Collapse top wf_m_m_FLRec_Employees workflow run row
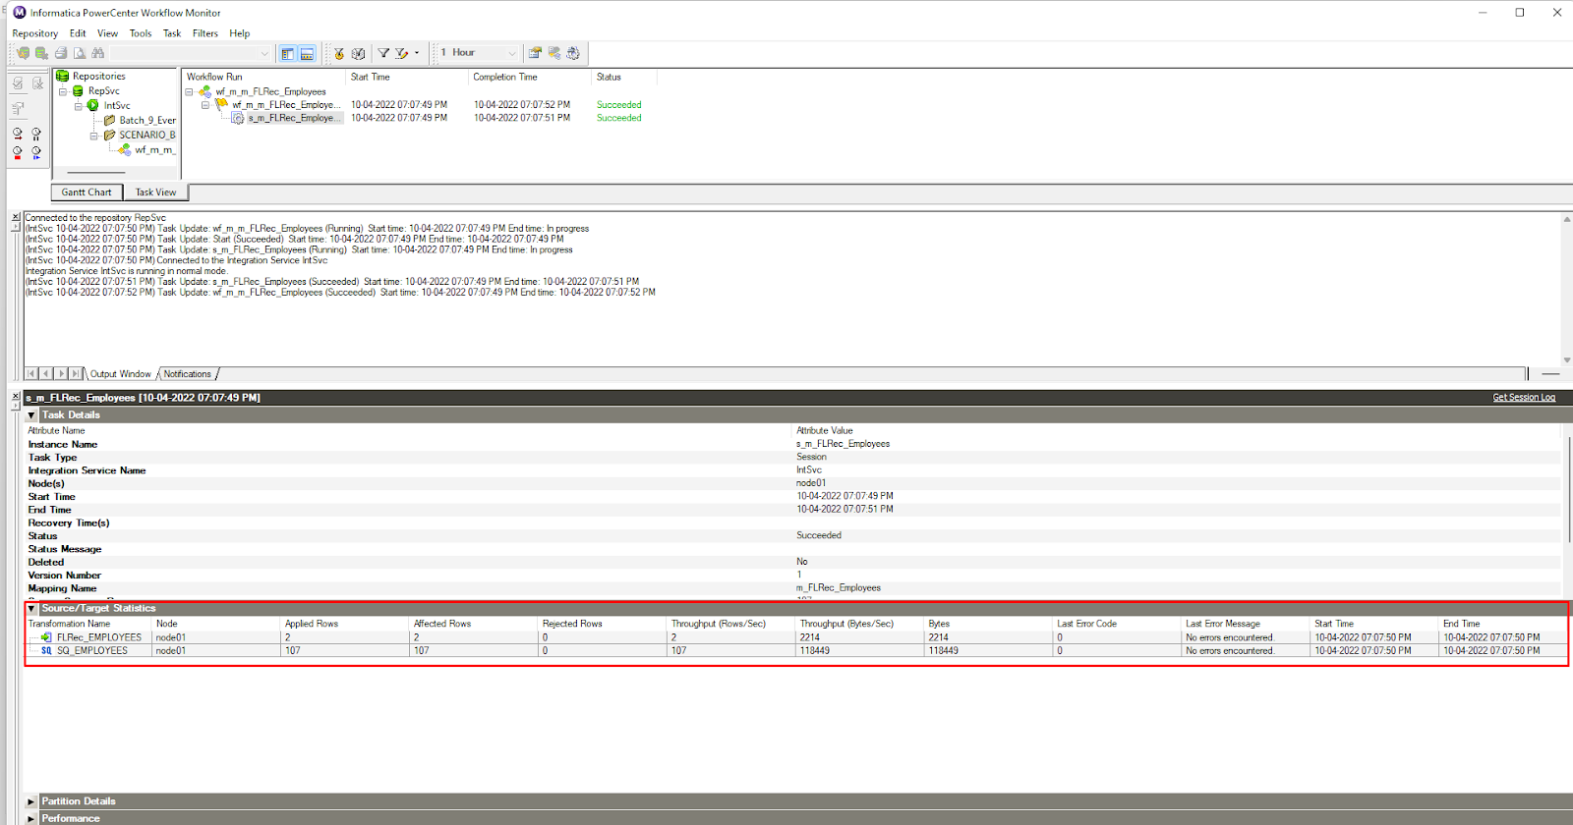The image size is (1573, 825). (x=190, y=92)
